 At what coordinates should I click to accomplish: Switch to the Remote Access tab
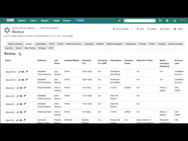tap(175, 44)
